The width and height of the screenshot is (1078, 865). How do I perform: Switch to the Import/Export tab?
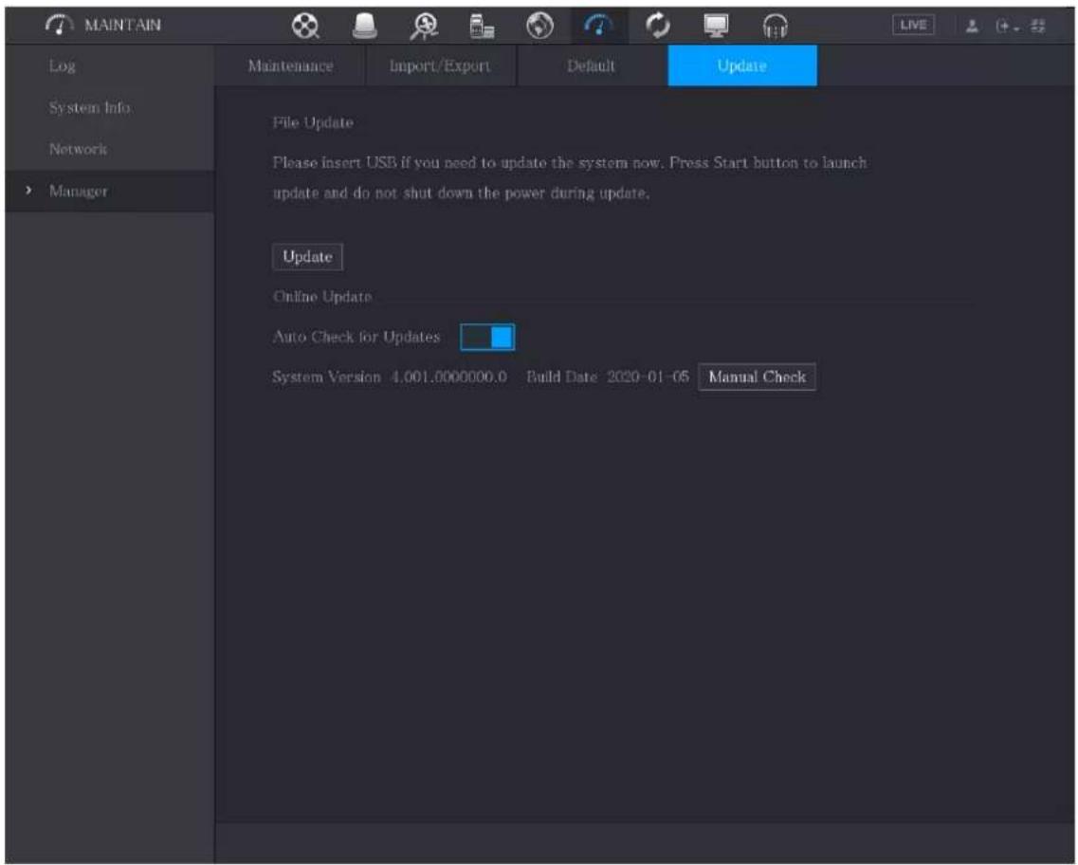441,66
